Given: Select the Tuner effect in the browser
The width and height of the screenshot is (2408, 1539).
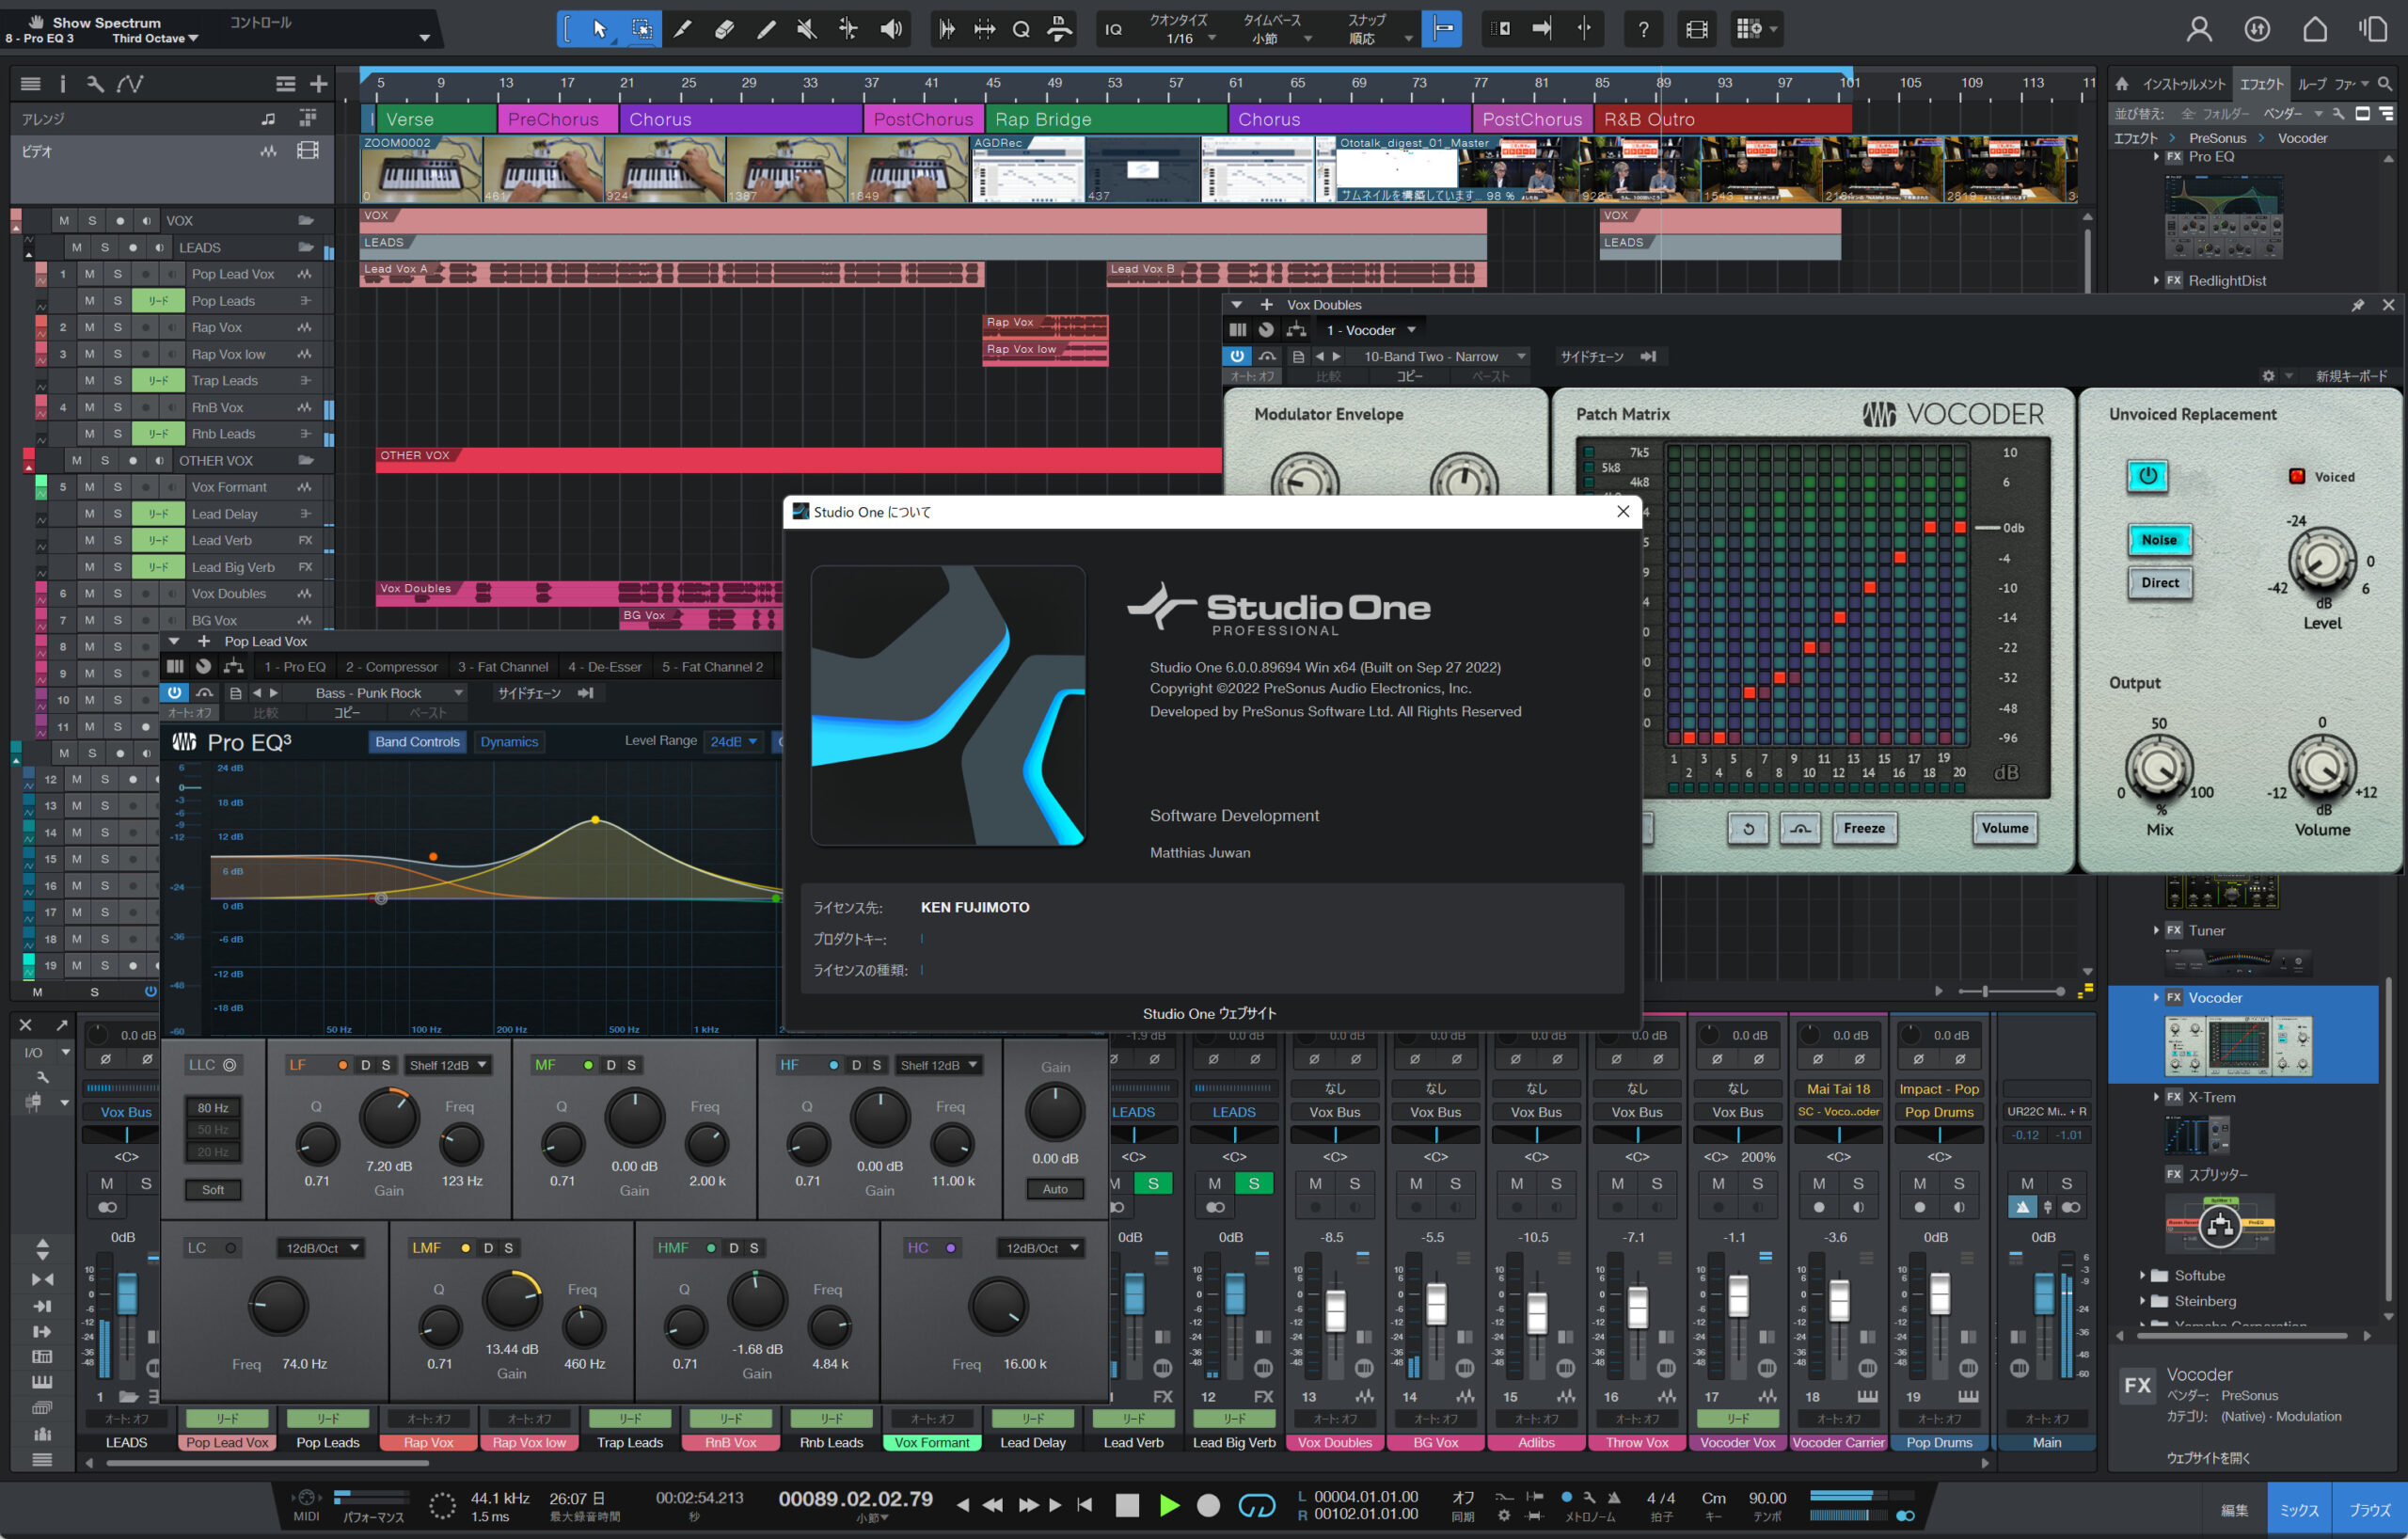Looking at the screenshot, I should point(2206,930).
